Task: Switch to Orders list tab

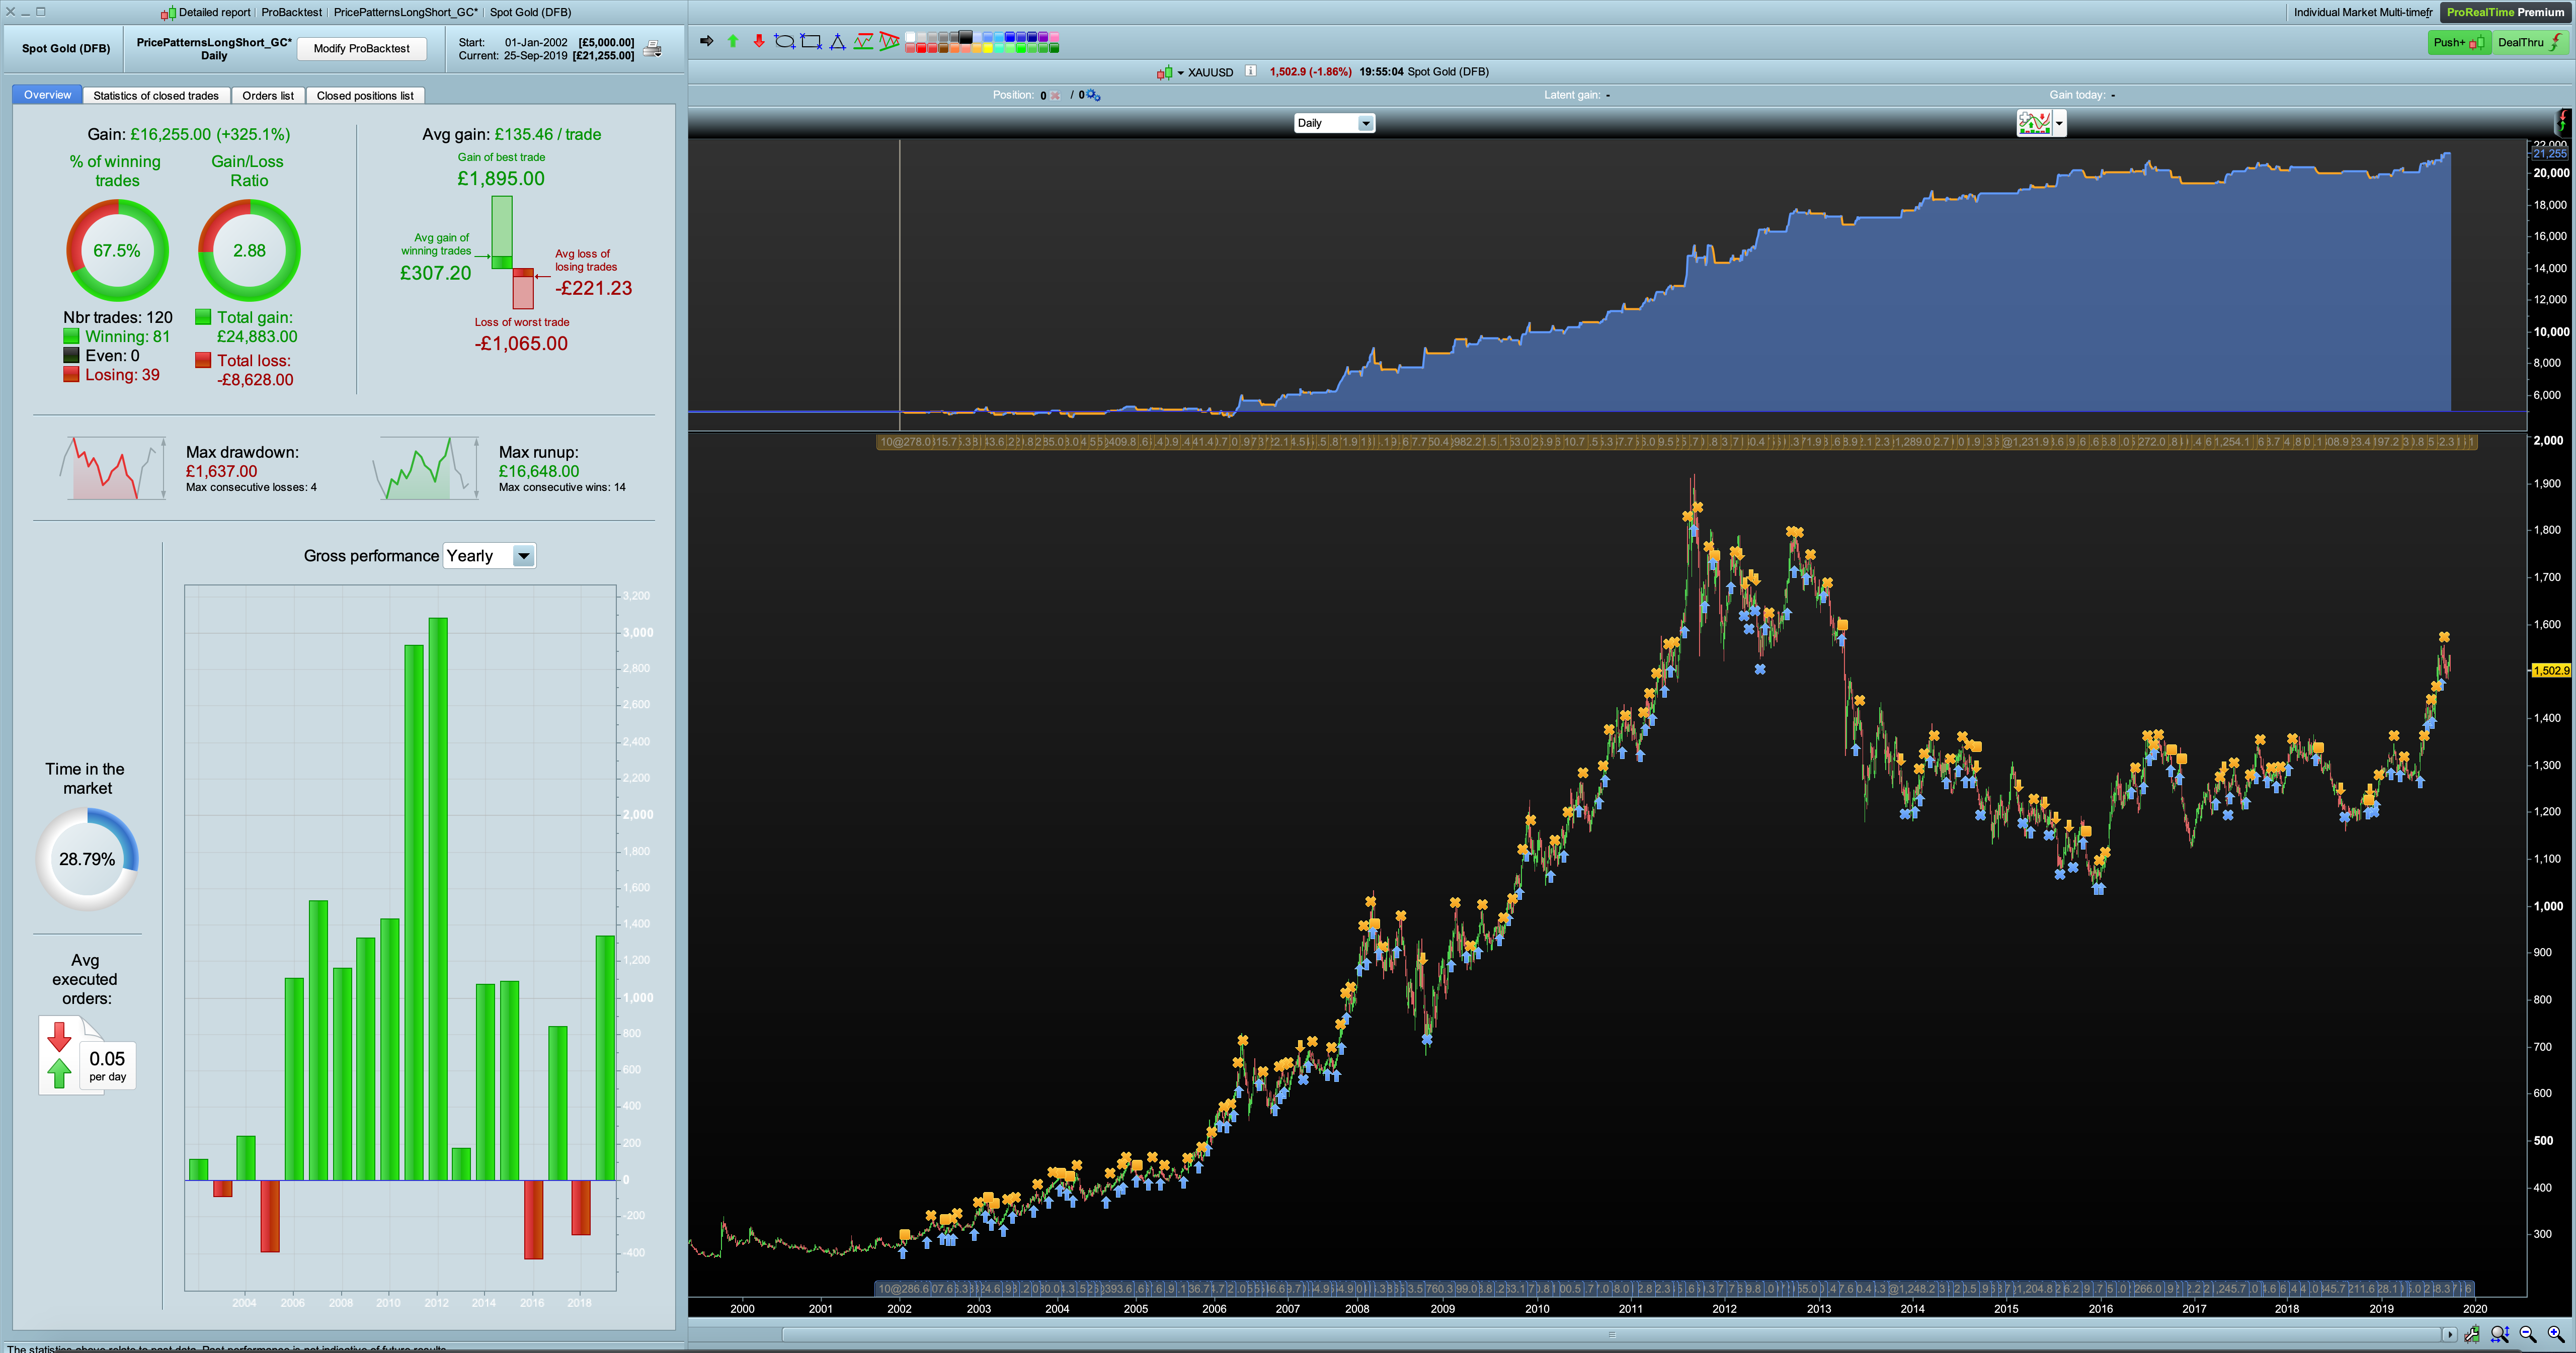Action: tap(267, 95)
